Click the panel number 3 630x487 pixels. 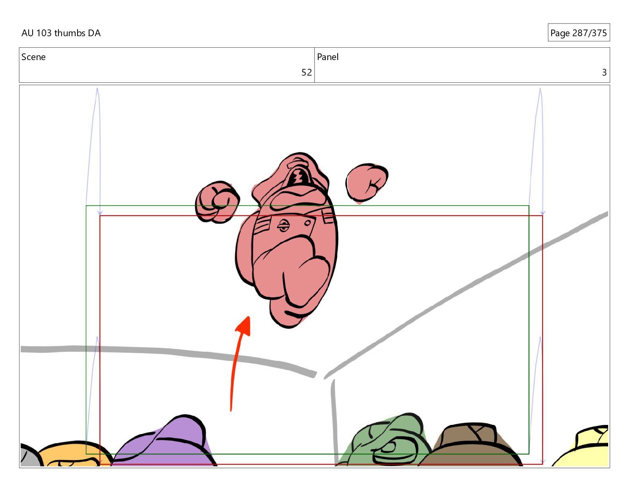[604, 72]
